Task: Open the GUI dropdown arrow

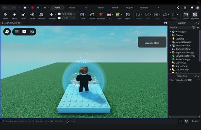Action: [113, 14]
